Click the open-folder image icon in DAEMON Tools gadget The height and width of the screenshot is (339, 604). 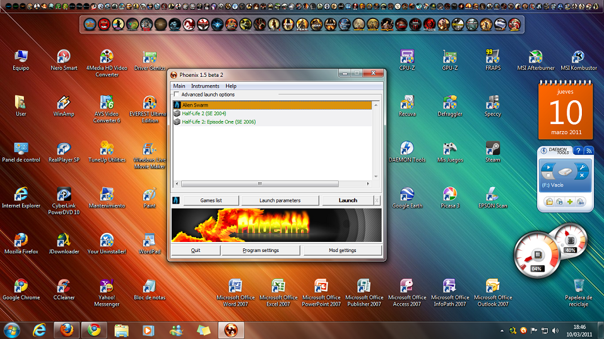[550, 202]
